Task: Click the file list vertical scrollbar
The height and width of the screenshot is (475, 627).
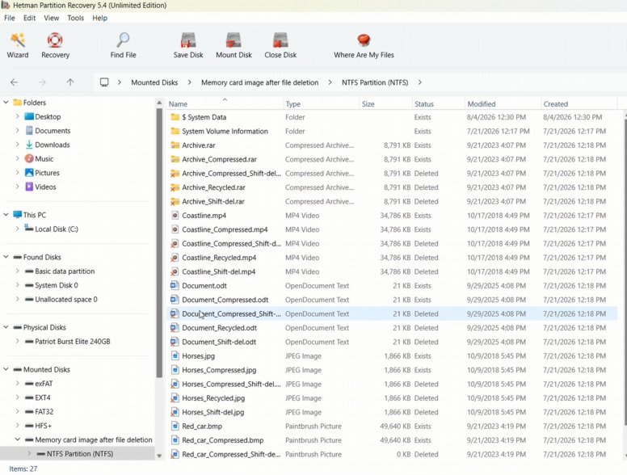Action: 625,272
